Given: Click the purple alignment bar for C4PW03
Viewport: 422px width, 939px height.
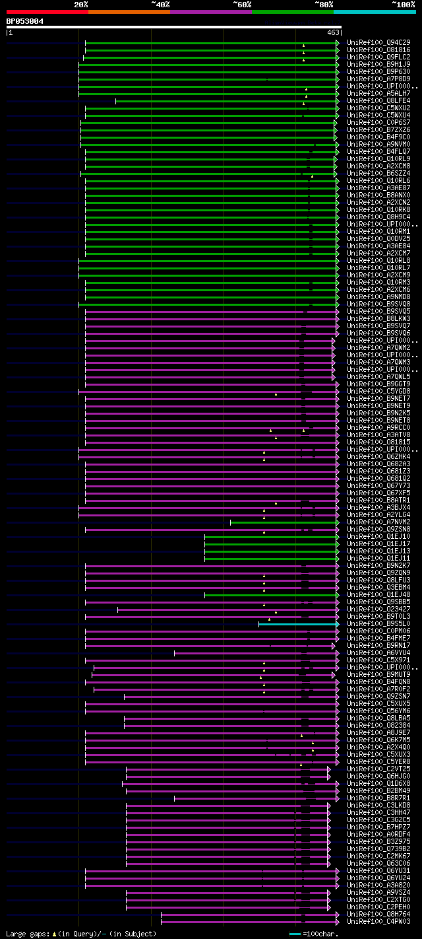Looking at the screenshot, I should pyautogui.click(x=250, y=922).
